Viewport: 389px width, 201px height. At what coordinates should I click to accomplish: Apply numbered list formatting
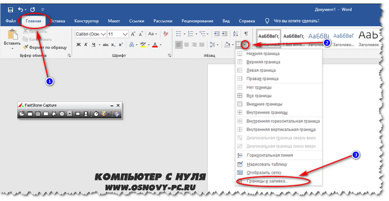[x=191, y=34]
